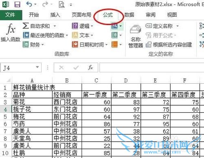Select column A header
This screenshot has width=204, height=158.
tap(32, 80)
